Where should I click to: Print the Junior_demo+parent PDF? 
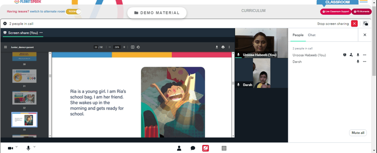tap(223, 47)
